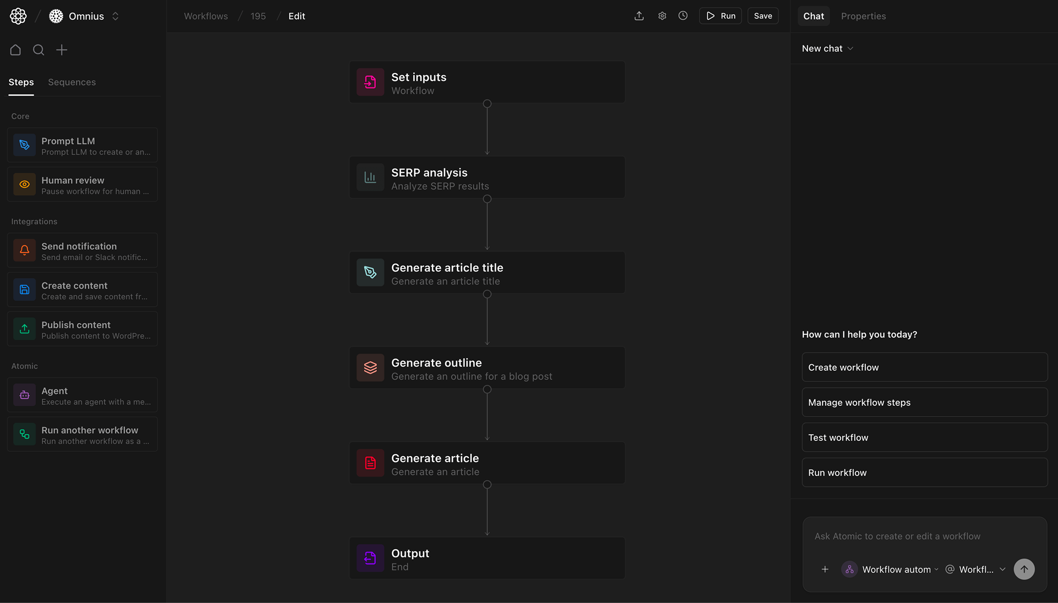The height and width of the screenshot is (603, 1058).
Task: Click the plus icon next to search
Action: coord(62,50)
